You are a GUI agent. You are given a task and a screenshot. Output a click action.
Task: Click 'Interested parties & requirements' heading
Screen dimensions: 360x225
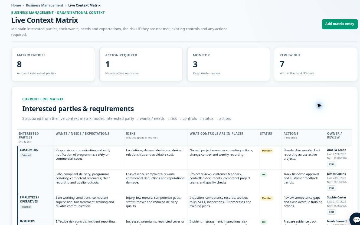78,109
